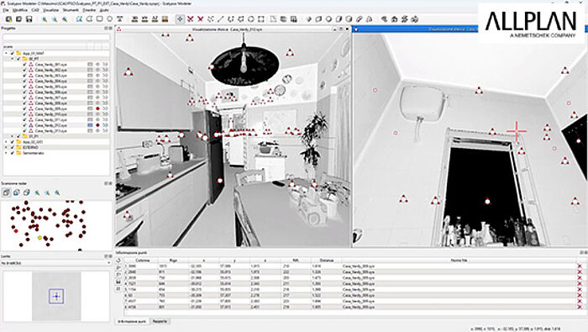Viewport: 588px width, 332px height.
Task: Click the Lente magnifier preview crosshair
Action: (56, 297)
